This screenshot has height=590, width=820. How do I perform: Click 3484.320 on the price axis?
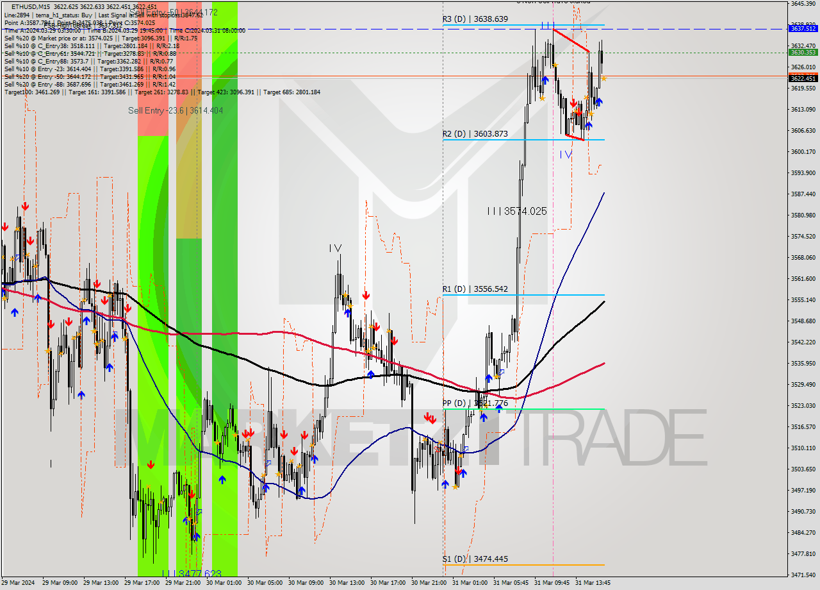(803, 532)
